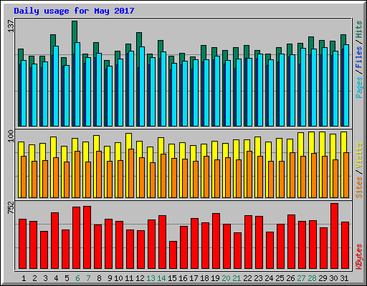Select day label "12" on the axis
Viewport: 367px width, 286px height.
point(140,278)
